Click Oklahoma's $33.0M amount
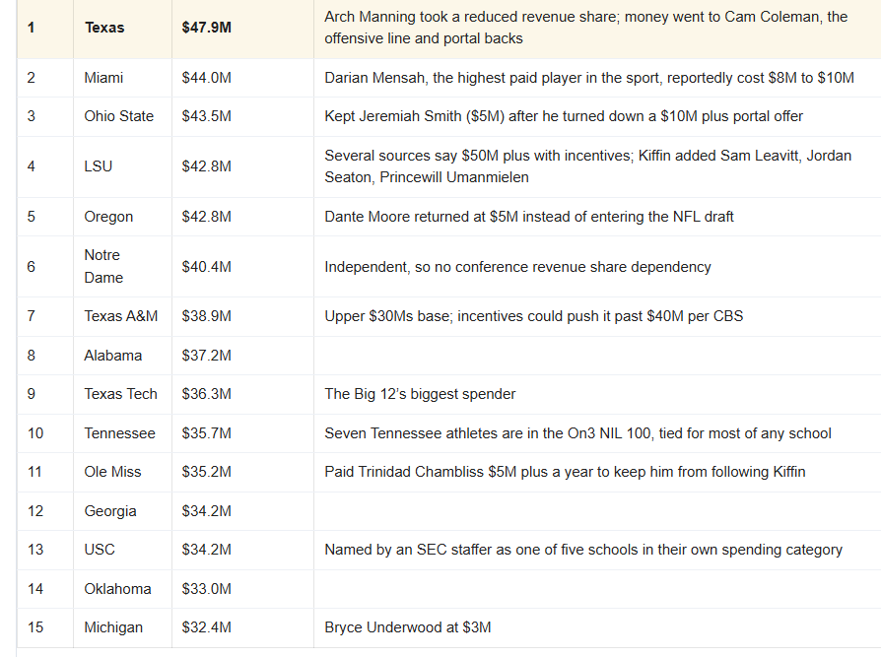881x657 pixels. point(206,588)
